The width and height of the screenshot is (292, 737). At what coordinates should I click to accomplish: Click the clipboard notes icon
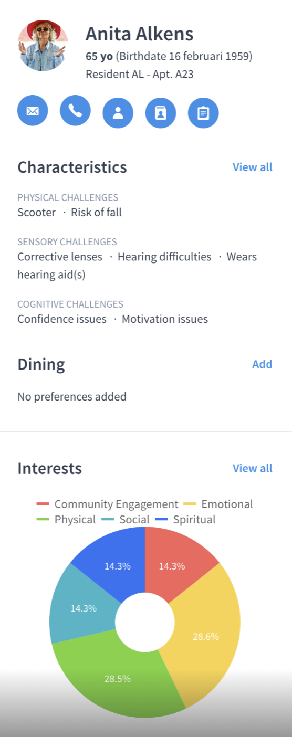203,113
